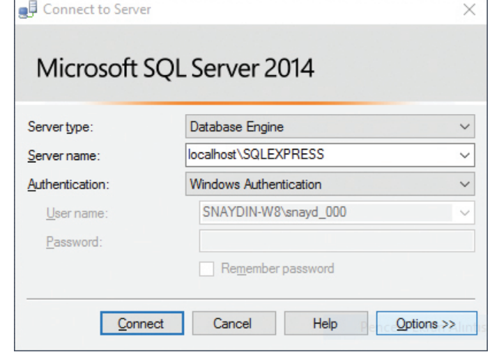Click the SNAYDIN-W8\snayd_000 user name text
Screen dimensions: 499x359
pyautogui.click(x=273, y=212)
